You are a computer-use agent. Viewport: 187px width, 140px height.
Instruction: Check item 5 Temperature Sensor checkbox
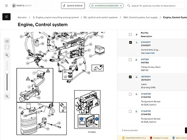click(130, 111)
